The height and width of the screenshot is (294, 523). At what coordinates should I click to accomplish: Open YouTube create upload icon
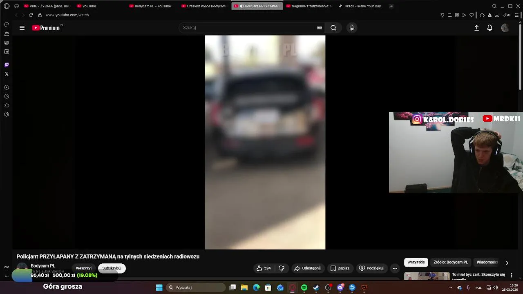(x=476, y=28)
